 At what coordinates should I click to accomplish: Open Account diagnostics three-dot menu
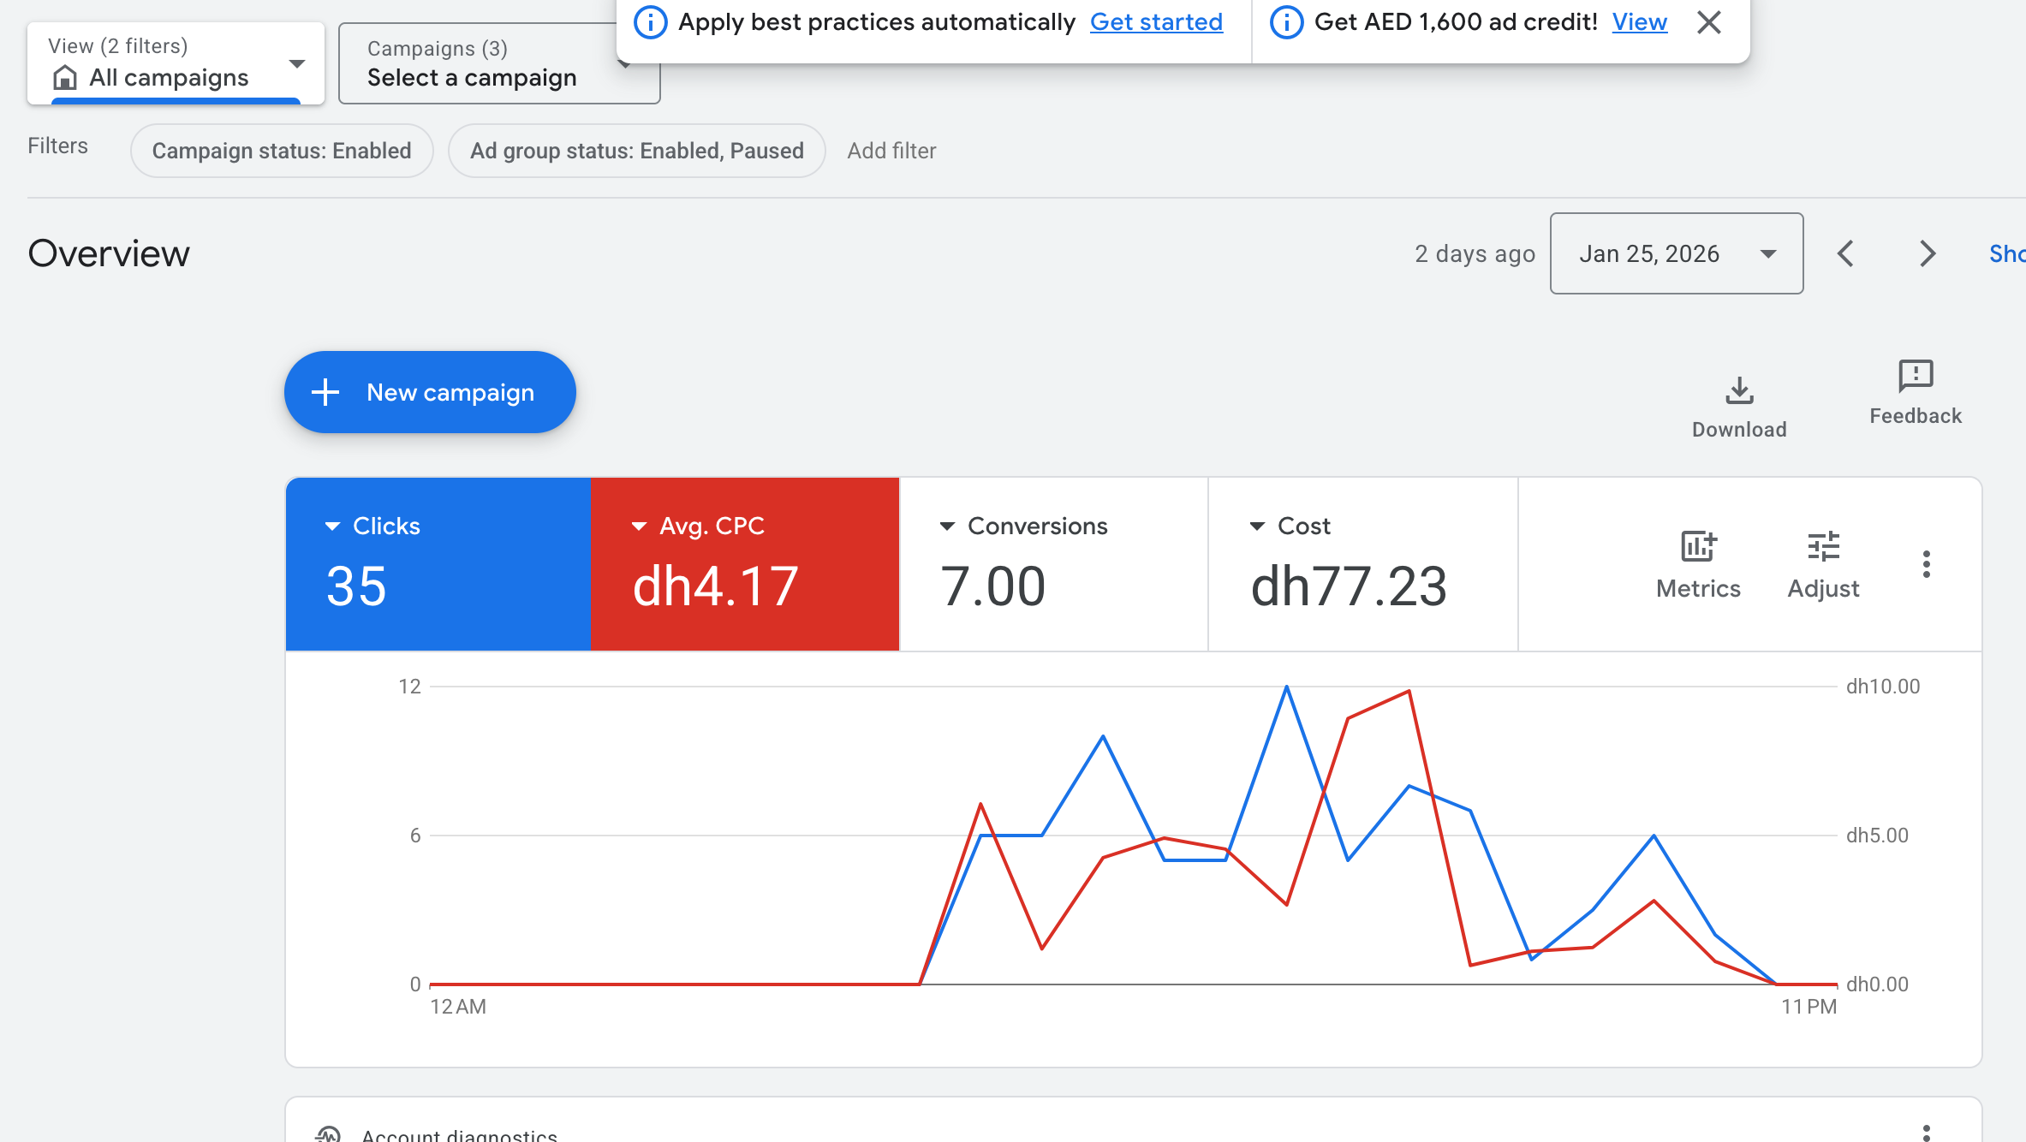click(1926, 1132)
